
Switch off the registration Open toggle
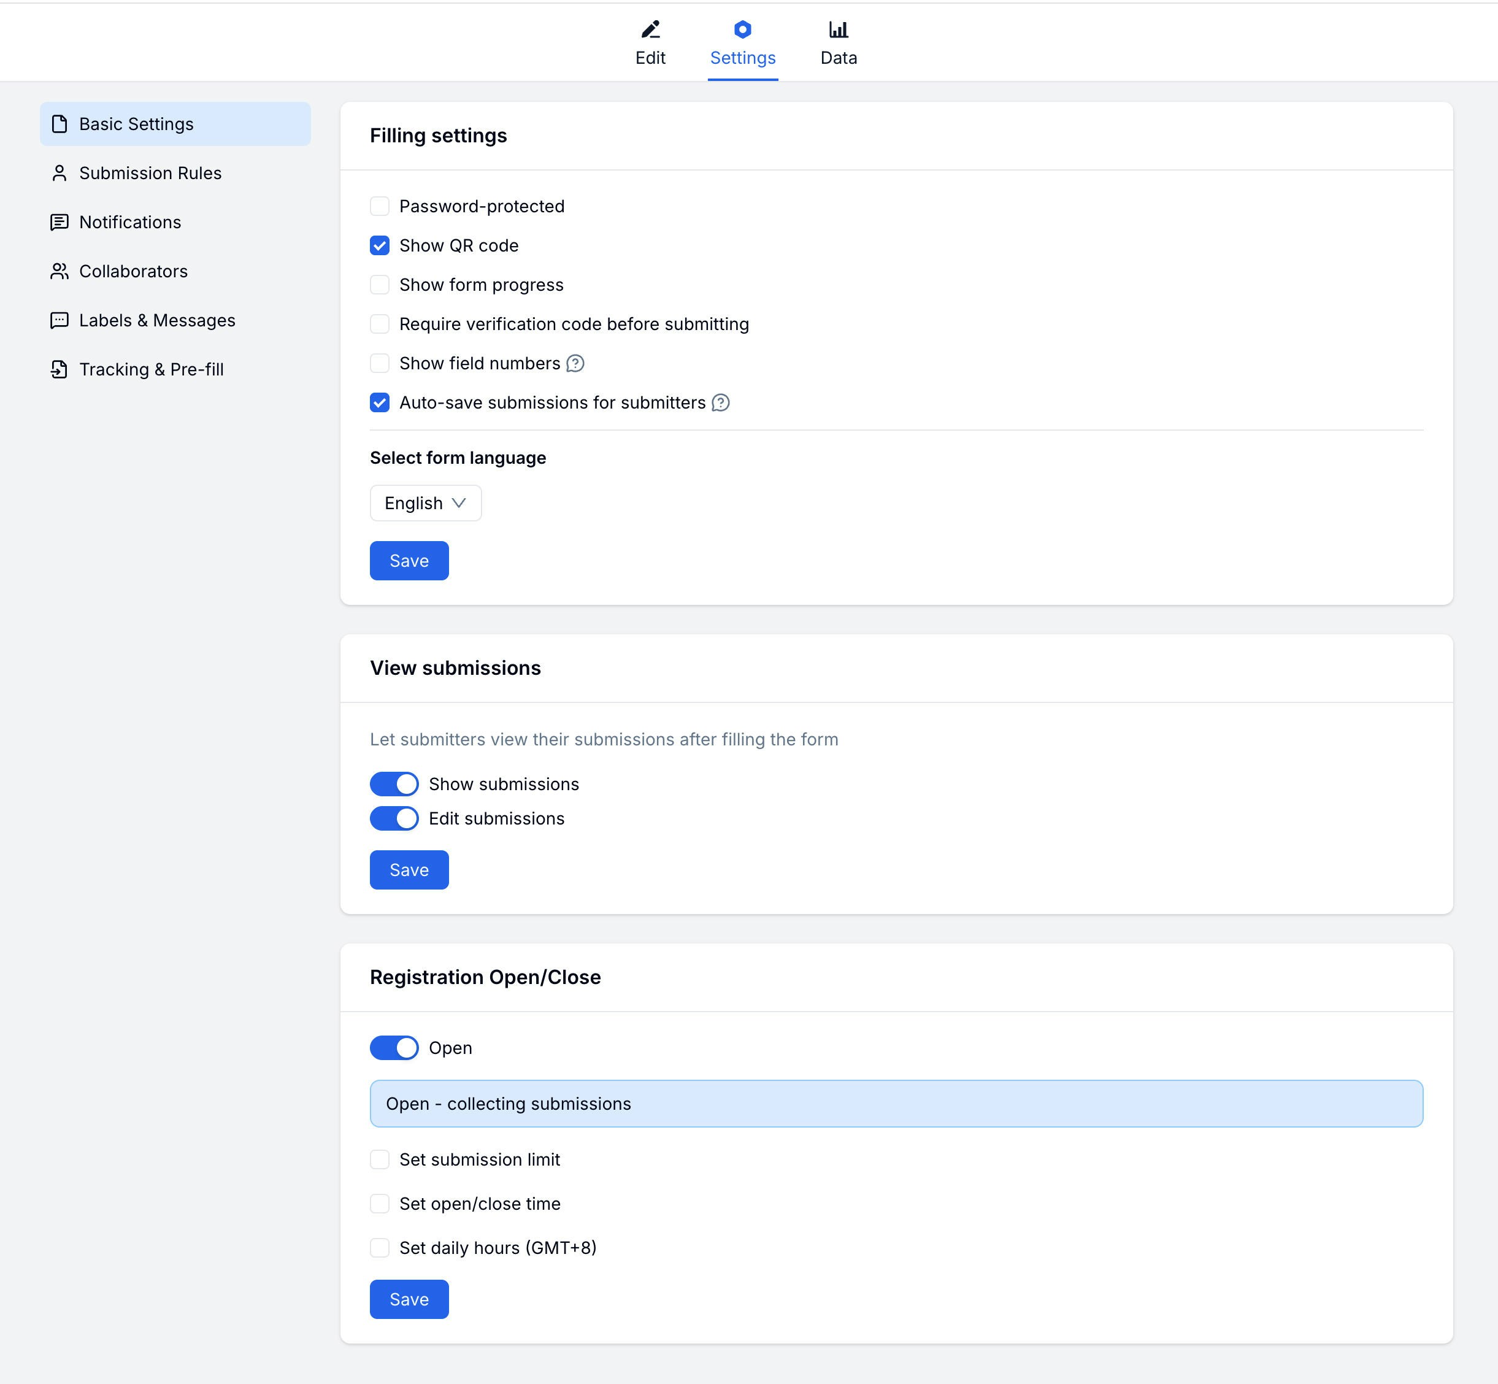coord(394,1048)
